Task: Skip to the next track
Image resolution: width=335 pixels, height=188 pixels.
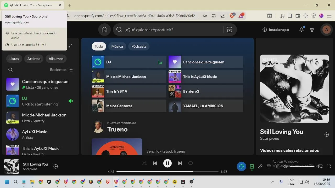Action: coord(180,163)
